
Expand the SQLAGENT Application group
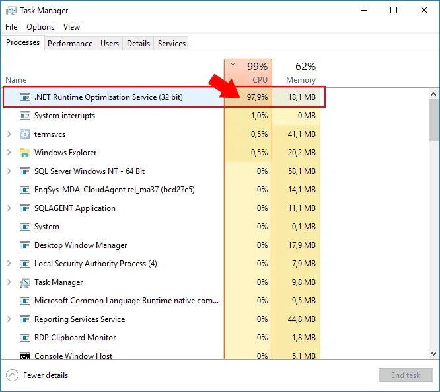click(x=9, y=208)
